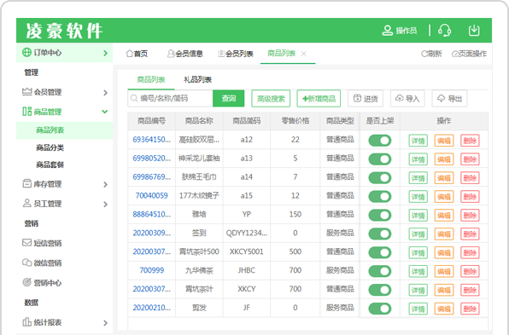
Task: Expand the 库存管理 chevron
Action: tap(105, 184)
